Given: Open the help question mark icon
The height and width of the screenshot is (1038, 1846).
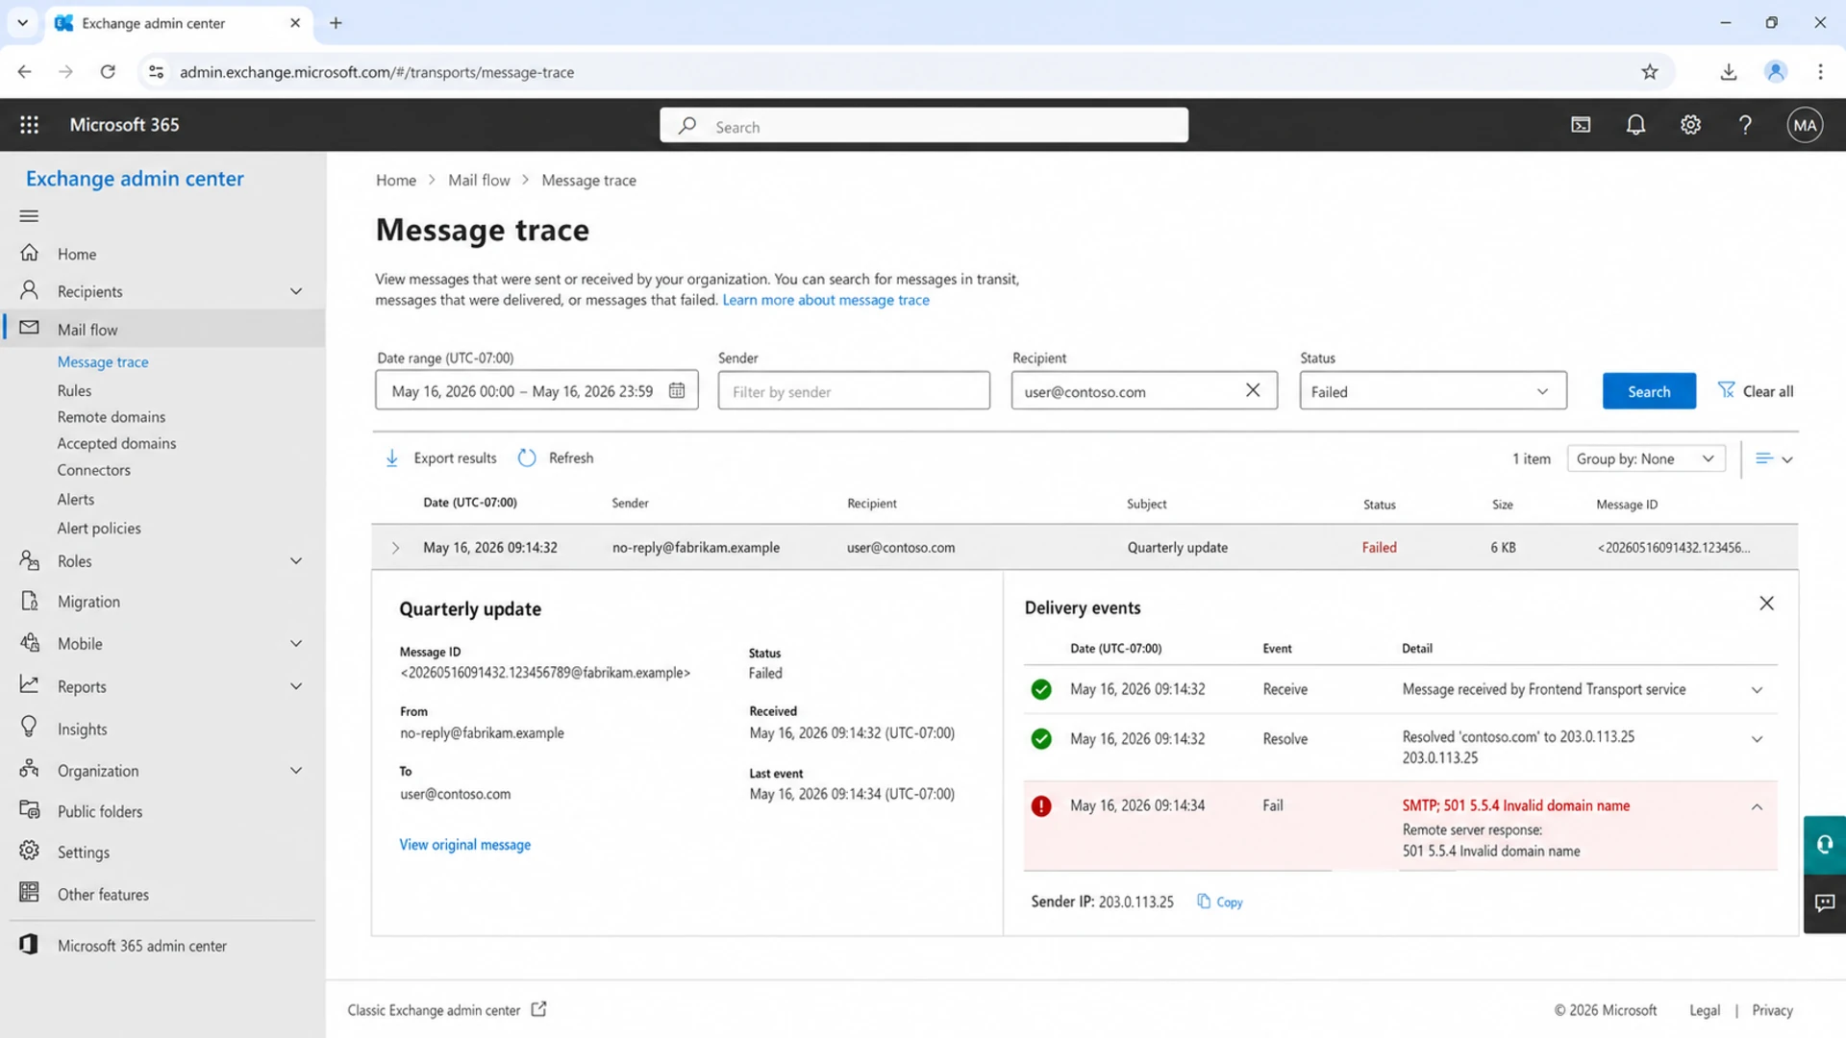Looking at the screenshot, I should (x=1745, y=125).
